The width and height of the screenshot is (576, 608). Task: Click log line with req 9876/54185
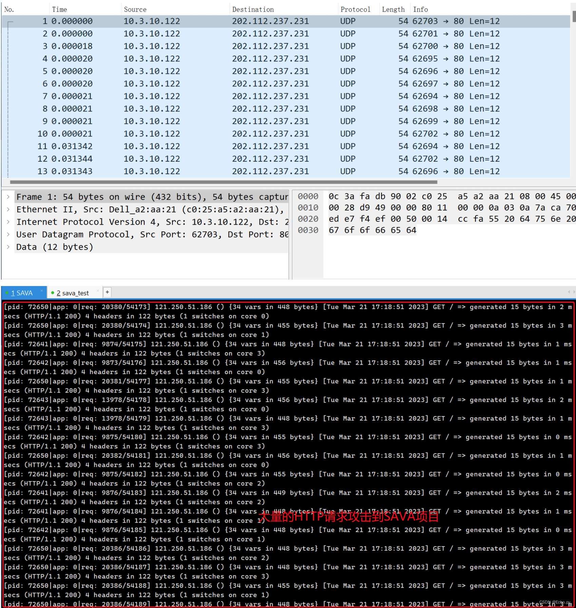pos(288,535)
